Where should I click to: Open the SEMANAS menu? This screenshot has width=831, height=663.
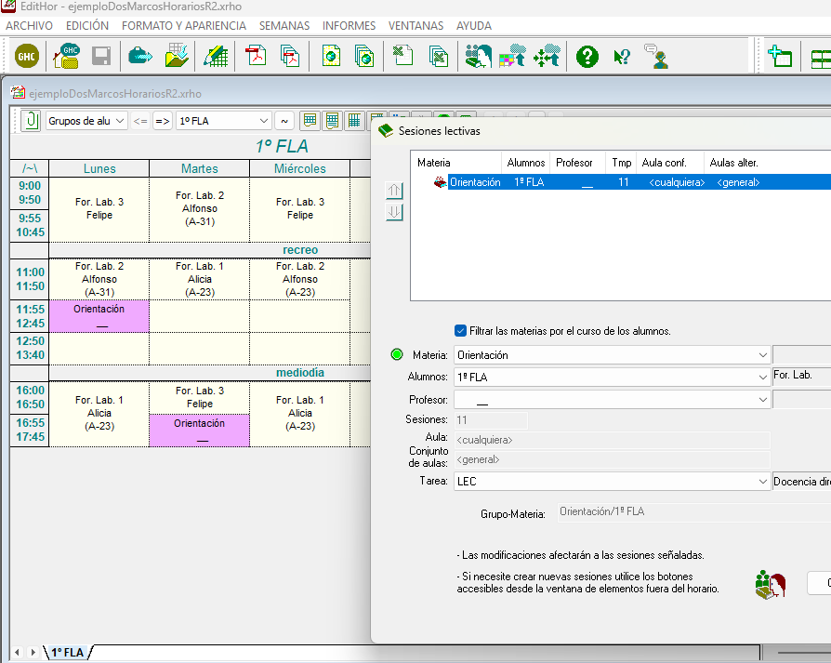click(284, 25)
